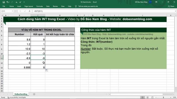Viewport: 177px width, 99px height.
Task: Click the zoom slider handle
Action: (163, 97)
